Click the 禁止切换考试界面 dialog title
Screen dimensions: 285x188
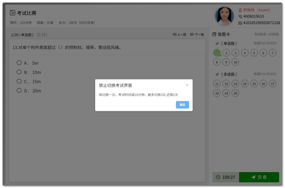tap(115, 85)
